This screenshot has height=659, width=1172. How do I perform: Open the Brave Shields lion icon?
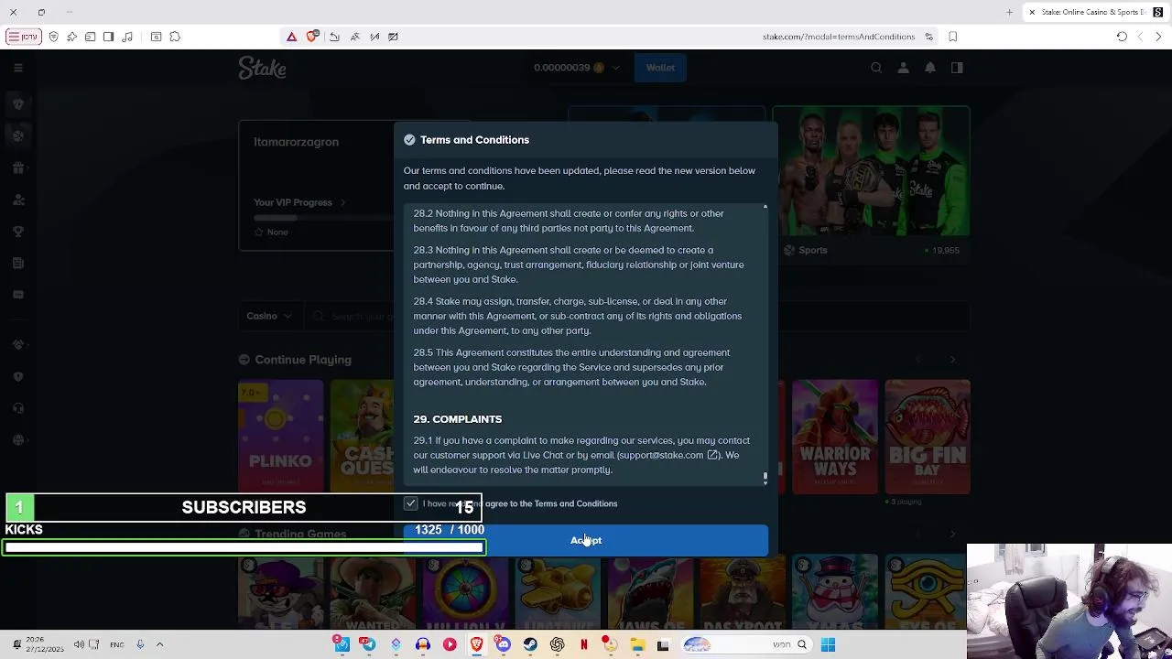point(312,37)
